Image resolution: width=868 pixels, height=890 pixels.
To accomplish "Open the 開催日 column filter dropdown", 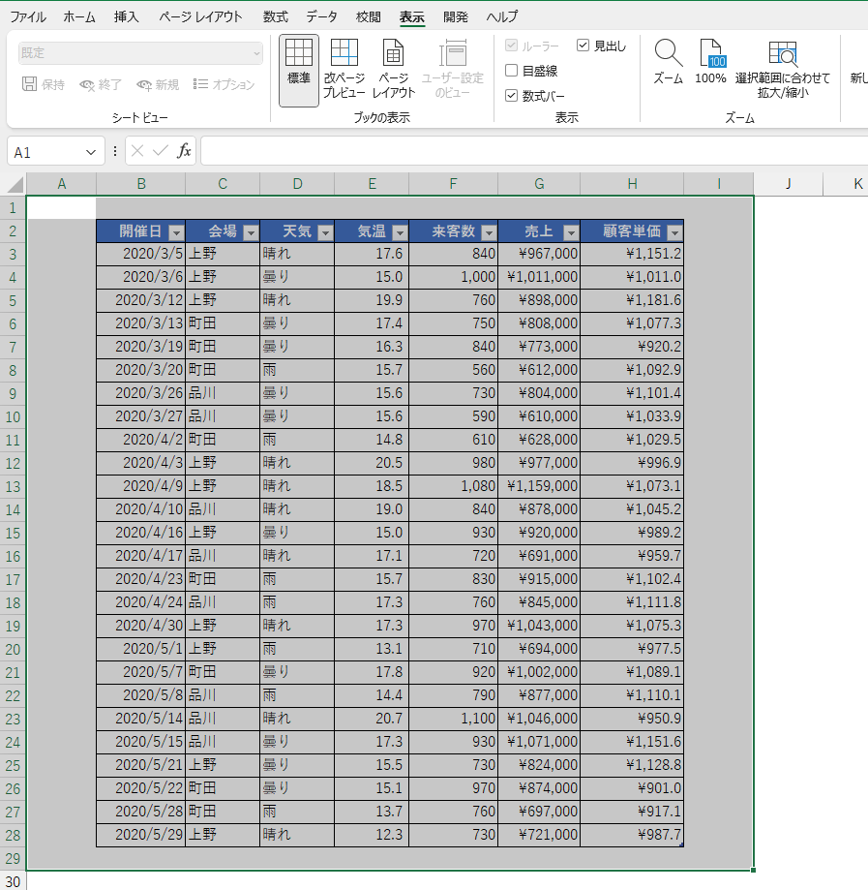I will tap(176, 232).
